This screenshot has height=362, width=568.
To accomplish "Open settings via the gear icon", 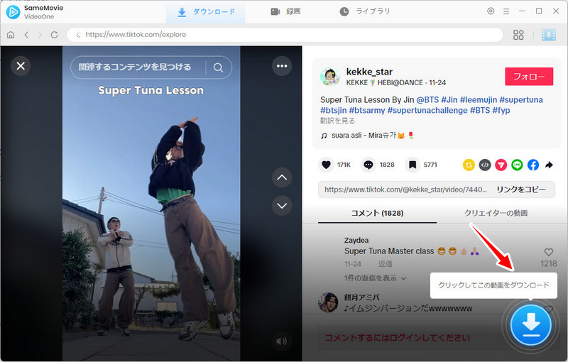I will (491, 11).
